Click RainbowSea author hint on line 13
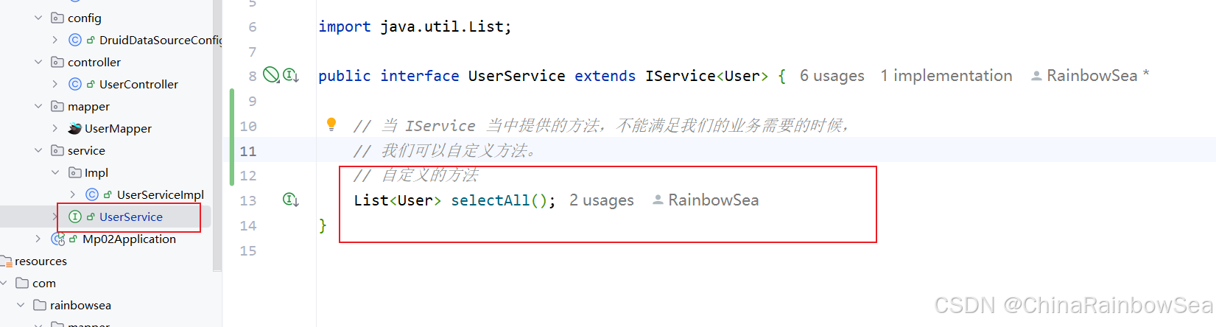1216x327 pixels. click(706, 200)
